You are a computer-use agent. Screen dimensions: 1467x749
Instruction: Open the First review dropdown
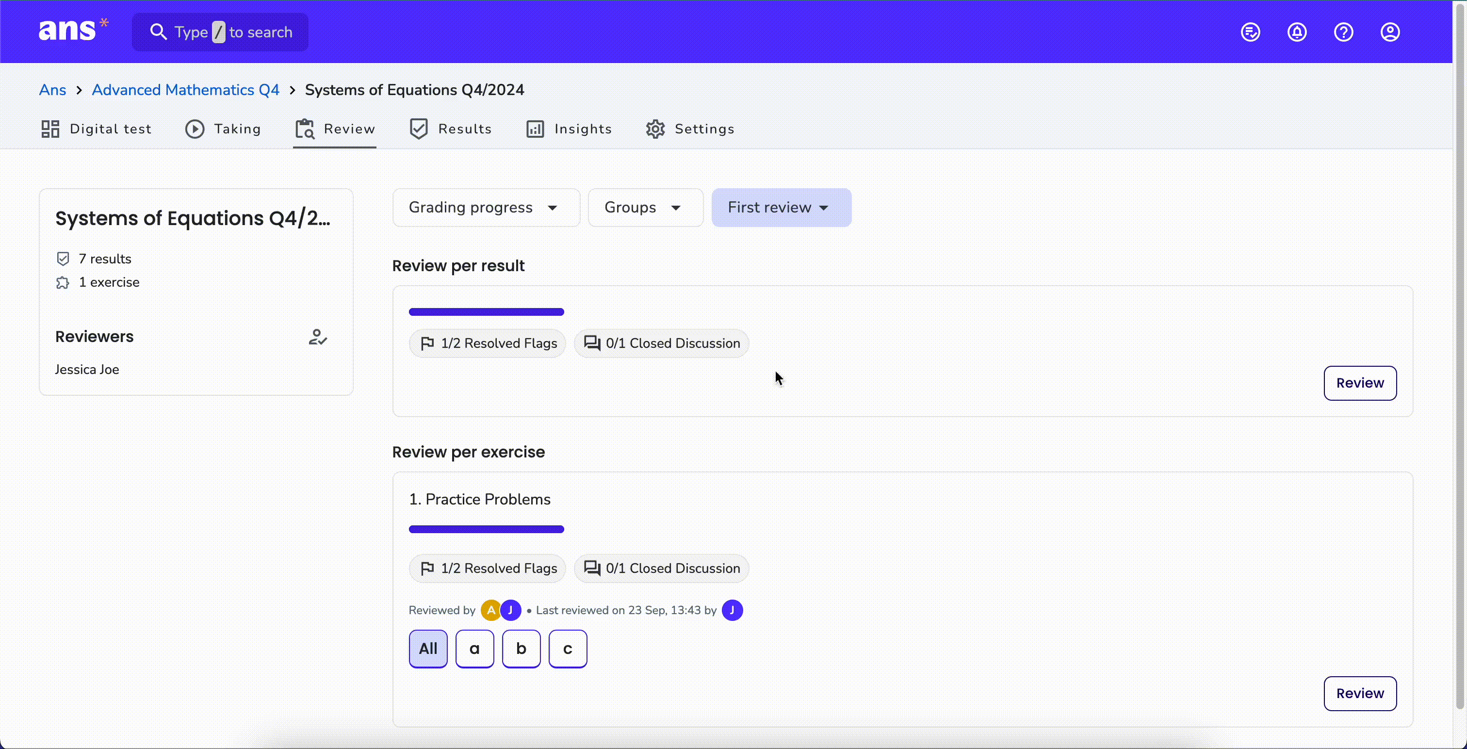point(782,207)
